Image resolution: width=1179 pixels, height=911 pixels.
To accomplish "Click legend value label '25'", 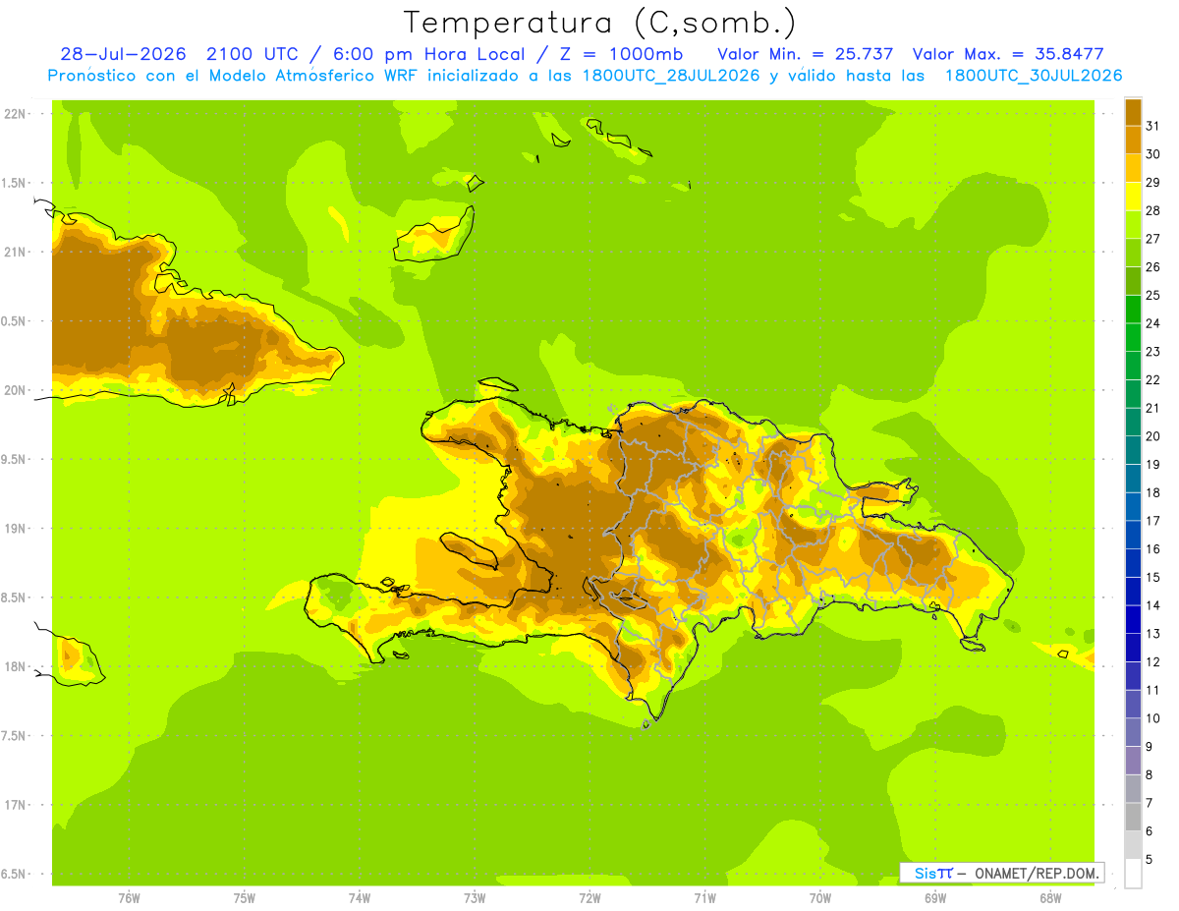I will [x=1153, y=295].
